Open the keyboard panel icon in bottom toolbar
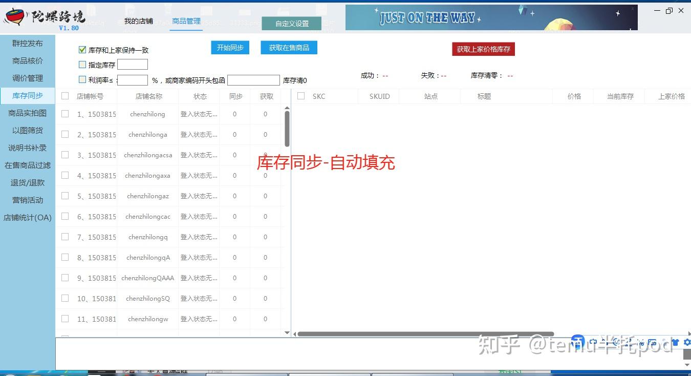 [x=652, y=341]
